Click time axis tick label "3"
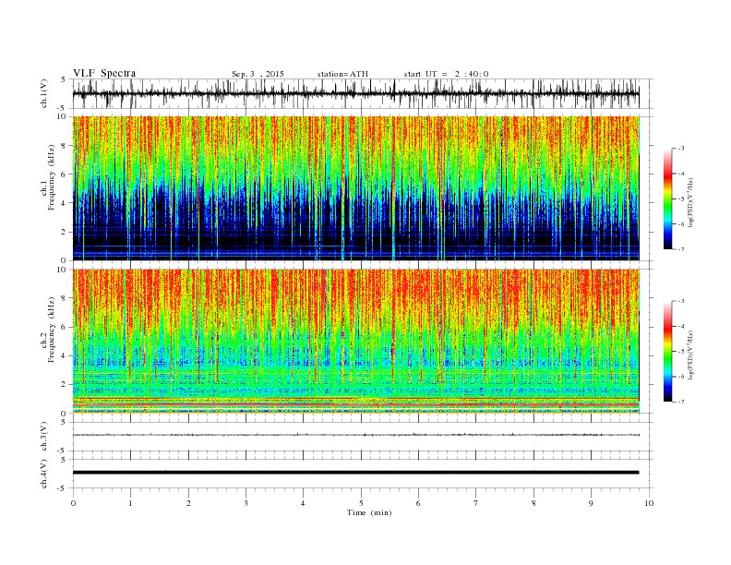This screenshot has width=731, height=565. pos(246,503)
